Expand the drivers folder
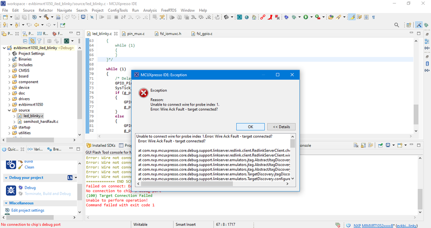 tap(10, 99)
